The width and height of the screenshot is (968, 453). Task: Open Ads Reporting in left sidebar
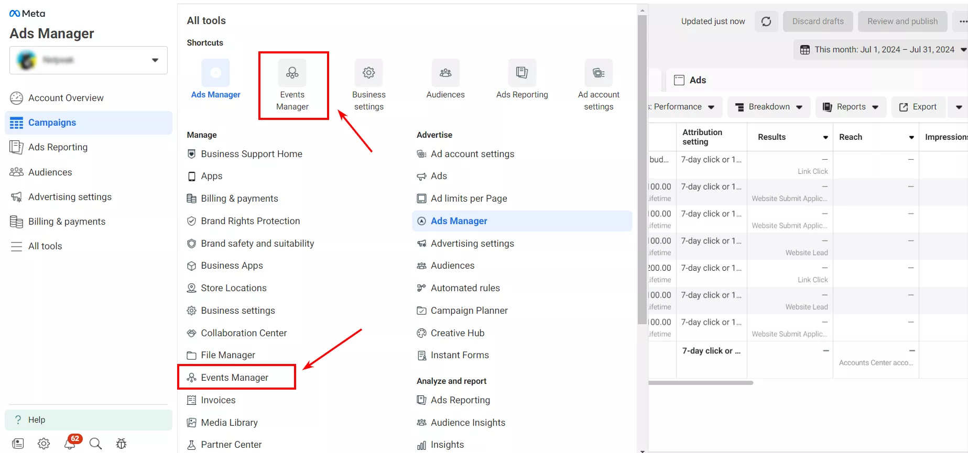point(89,147)
